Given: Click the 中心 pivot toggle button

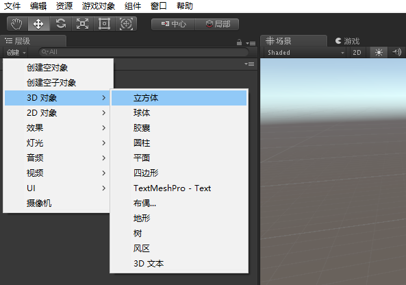Looking at the screenshot, I should coord(173,24).
